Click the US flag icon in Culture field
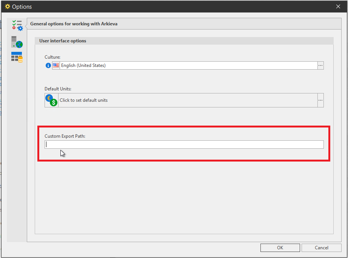348x258 pixels. [x=56, y=65]
